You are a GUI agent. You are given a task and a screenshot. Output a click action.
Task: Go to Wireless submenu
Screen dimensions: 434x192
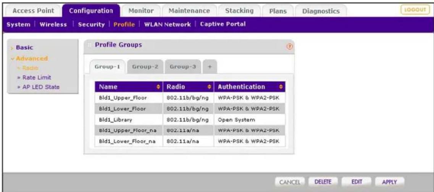click(53, 24)
